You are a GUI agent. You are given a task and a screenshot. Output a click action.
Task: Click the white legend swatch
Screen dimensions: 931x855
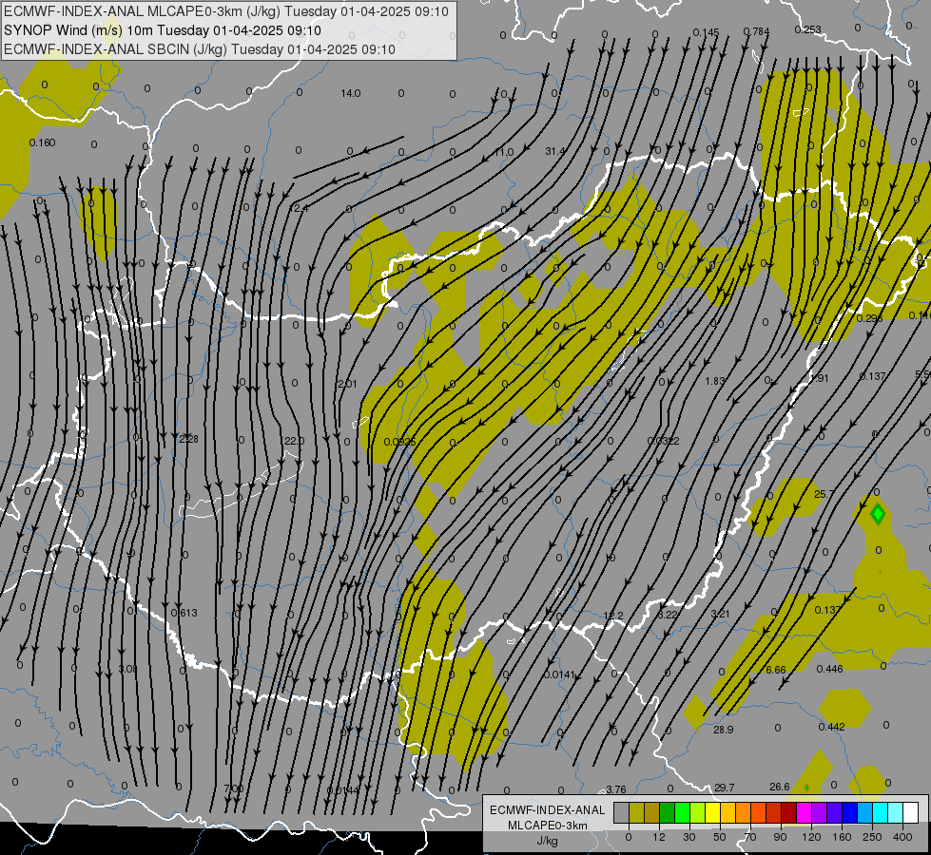[x=910, y=812]
